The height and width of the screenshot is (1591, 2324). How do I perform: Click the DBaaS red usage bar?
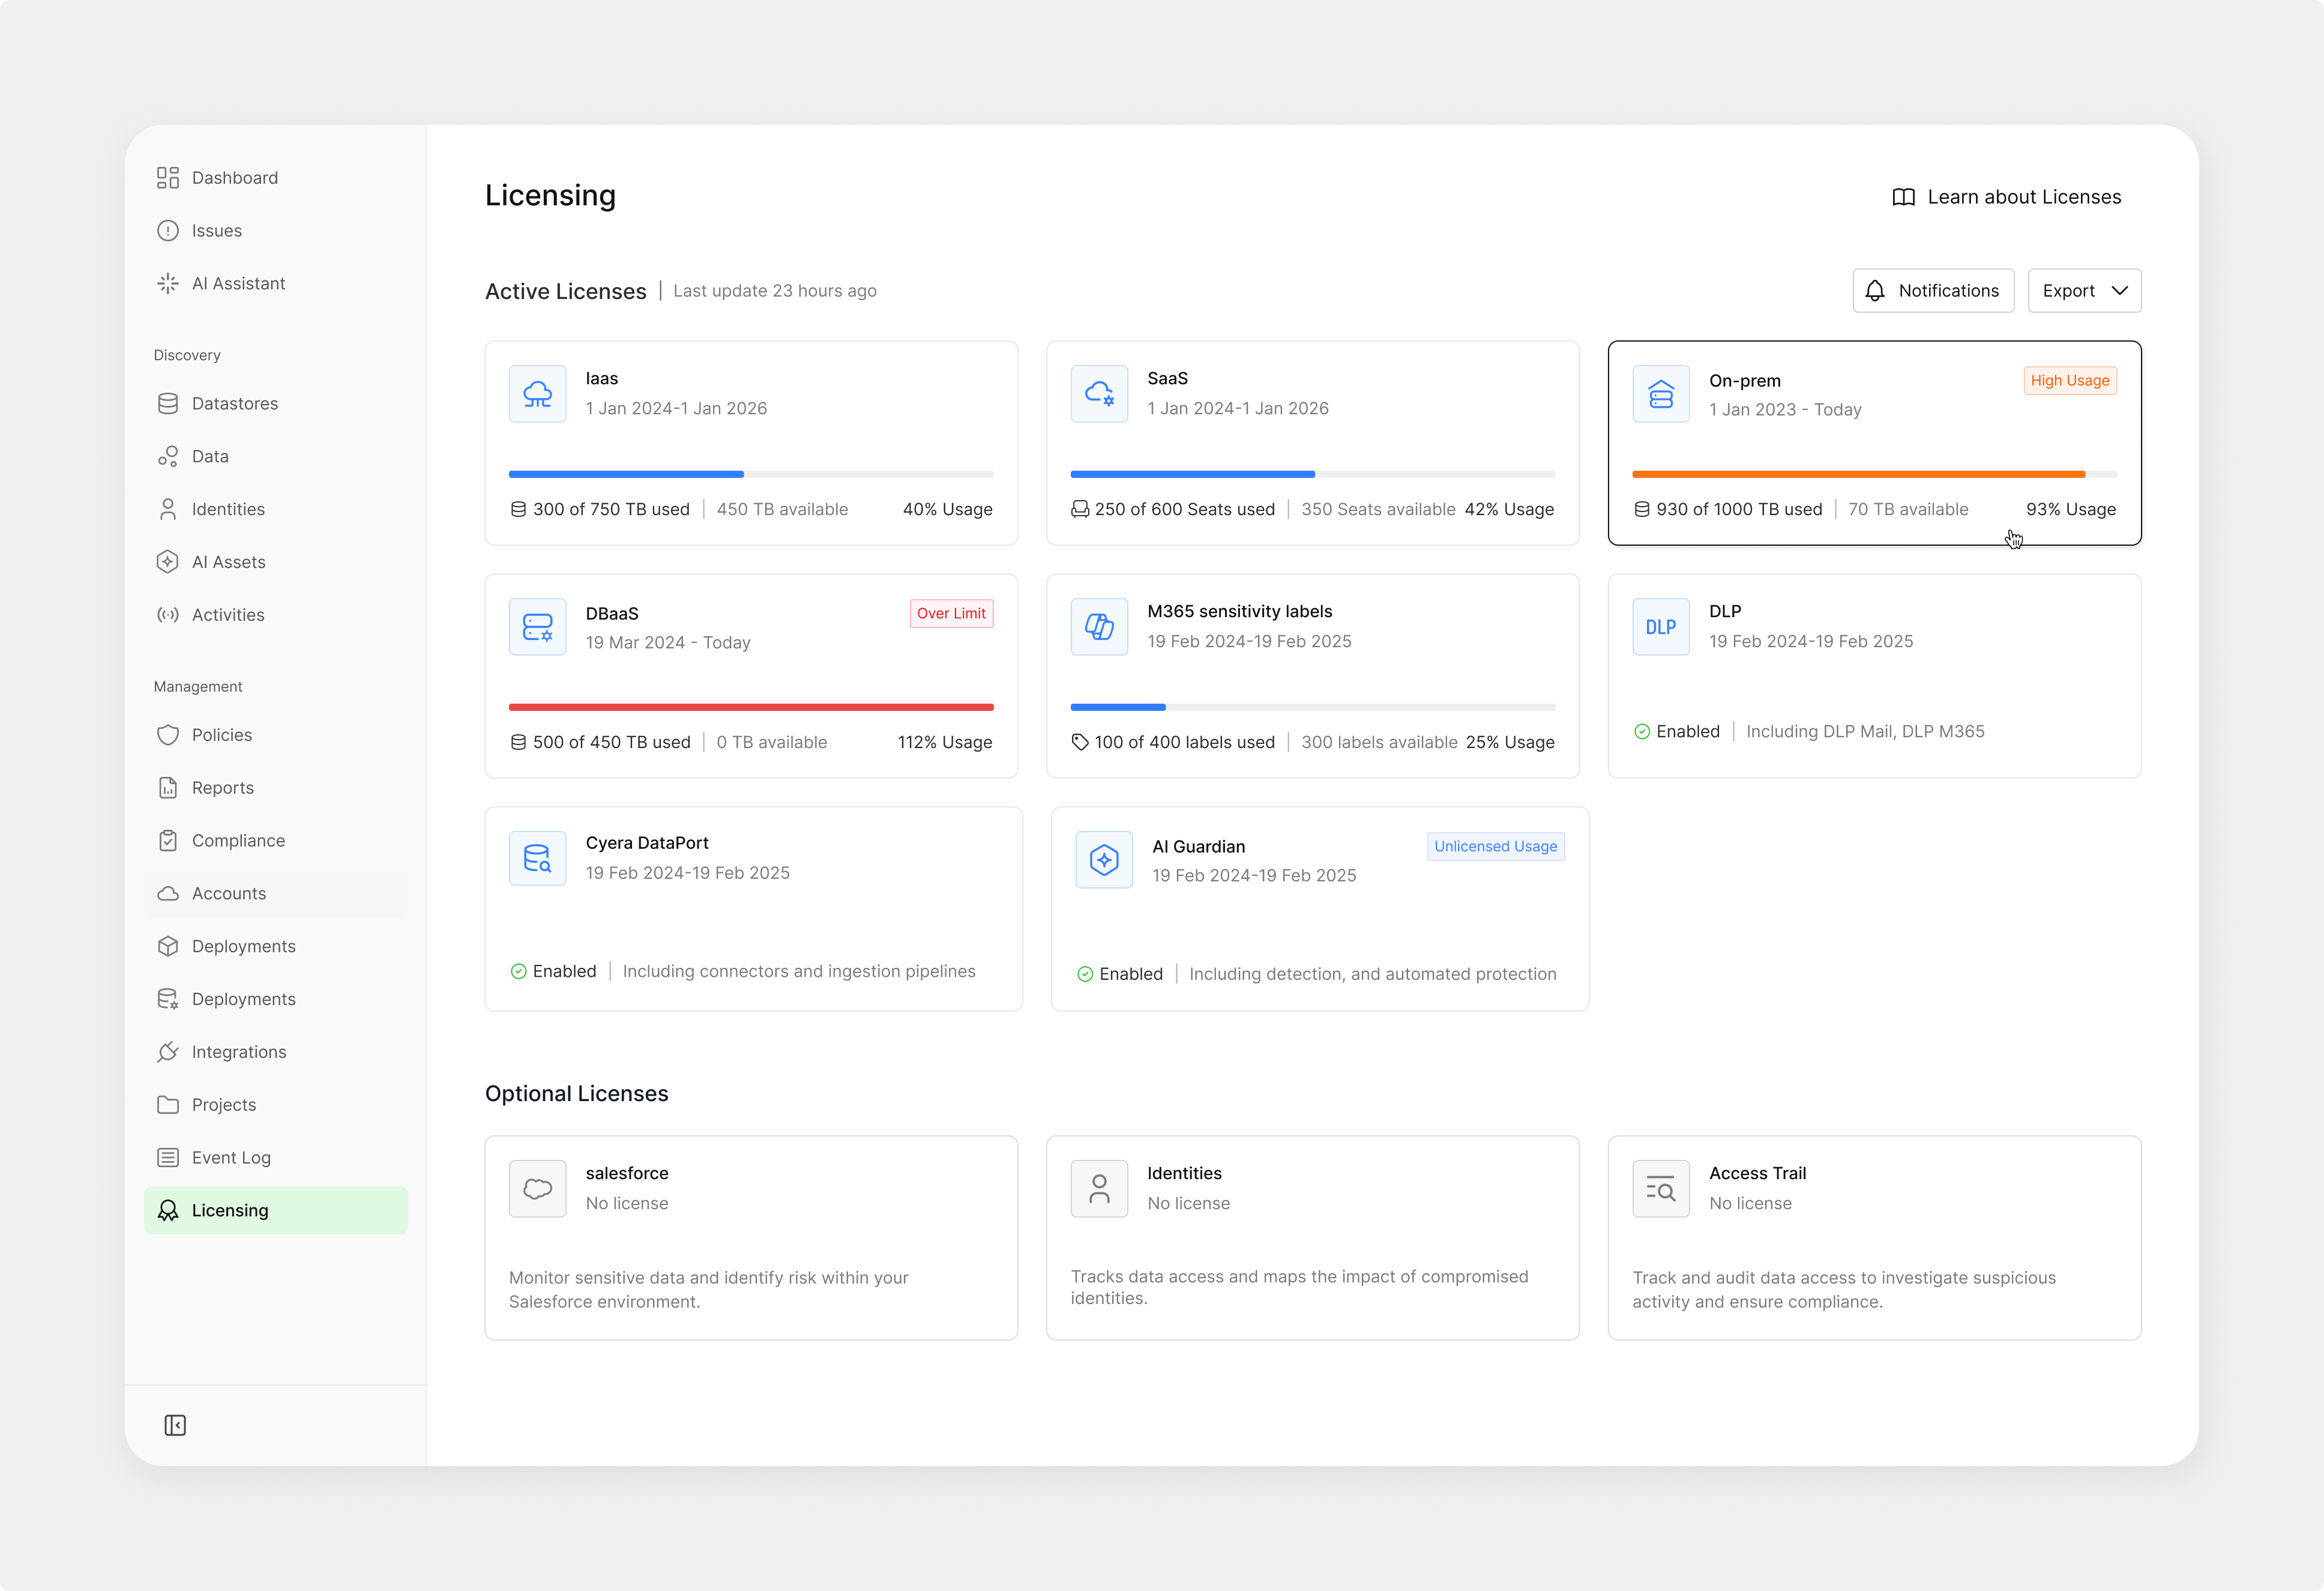[x=751, y=707]
